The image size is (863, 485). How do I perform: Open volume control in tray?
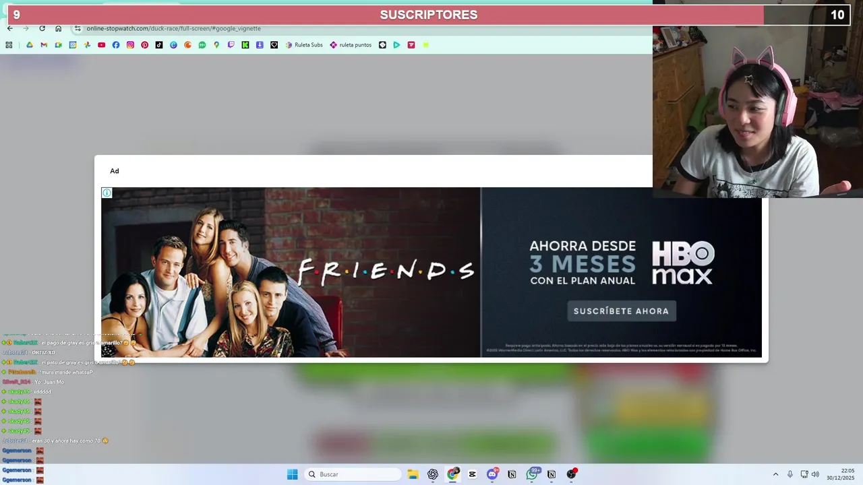[816, 474]
